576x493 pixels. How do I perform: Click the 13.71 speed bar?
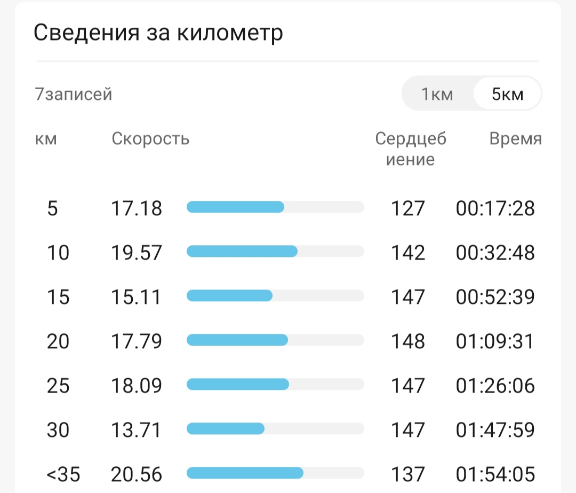pos(275,429)
